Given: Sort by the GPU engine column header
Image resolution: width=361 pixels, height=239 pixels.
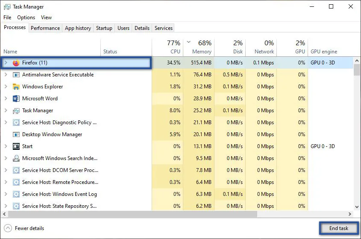Looking at the screenshot, I should coord(331,48).
